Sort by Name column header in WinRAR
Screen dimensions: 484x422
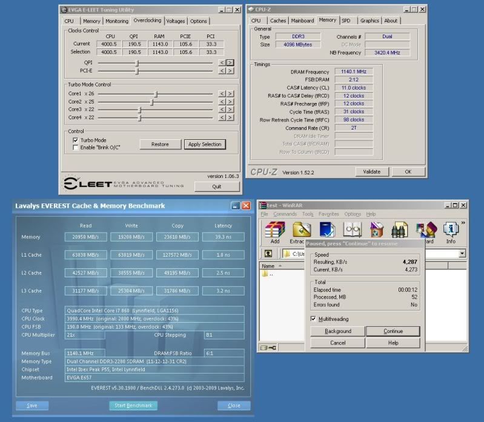[x=282, y=266]
